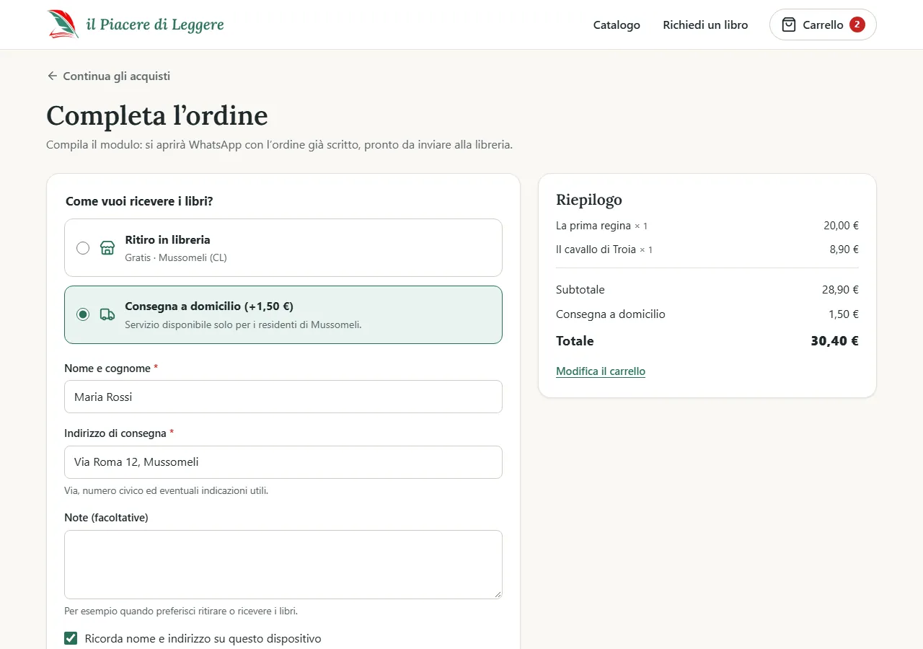
Task: Click the Riepilogo heading
Action: pos(589,200)
